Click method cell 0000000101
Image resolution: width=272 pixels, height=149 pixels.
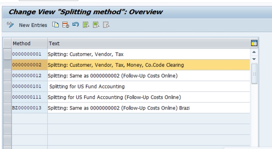pyautogui.click(x=30, y=86)
